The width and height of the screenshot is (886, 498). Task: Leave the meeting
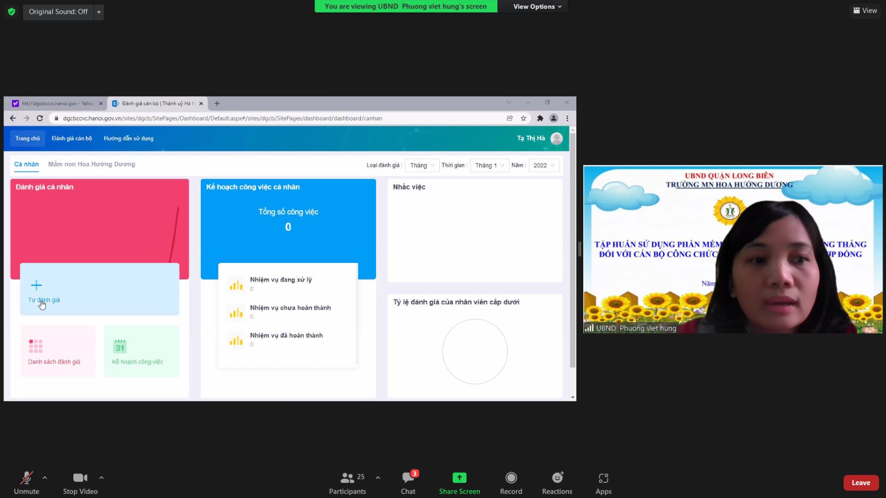point(861,483)
